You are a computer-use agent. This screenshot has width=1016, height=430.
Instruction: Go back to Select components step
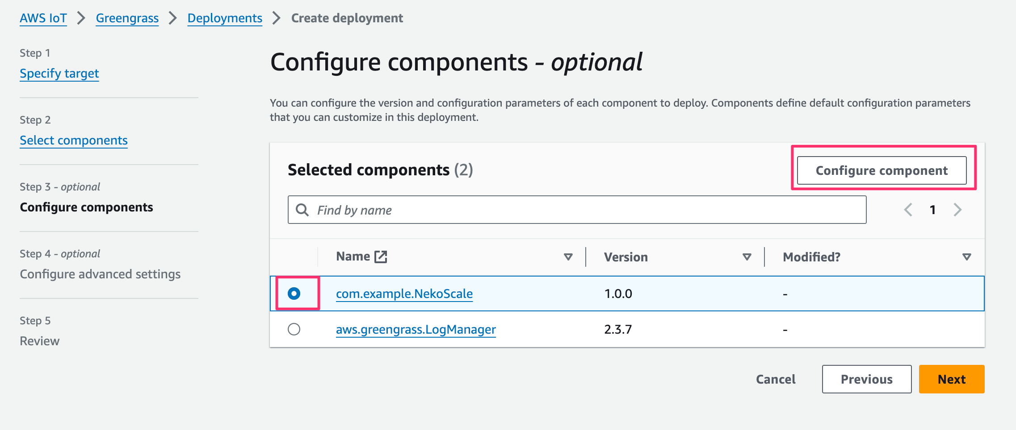pyautogui.click(x=74, y=141)
